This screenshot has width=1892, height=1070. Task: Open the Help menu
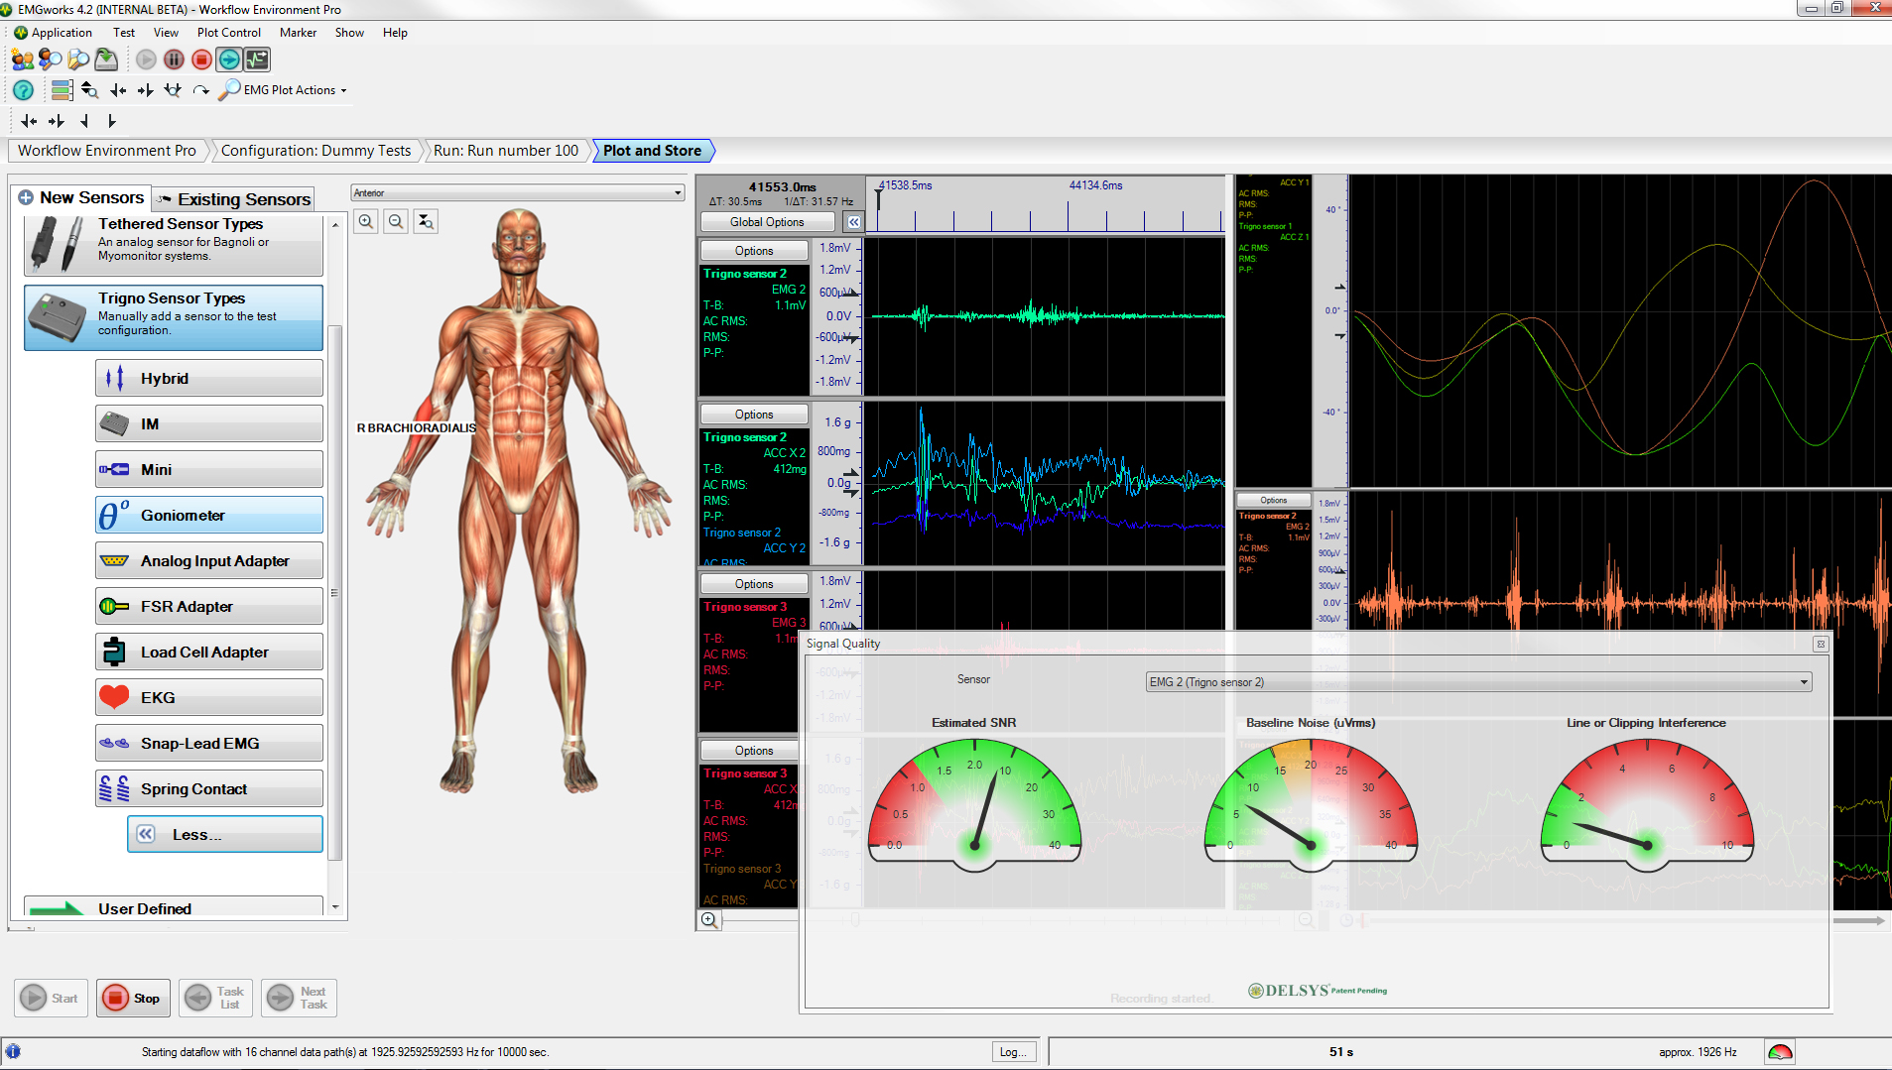coord(395,33)
